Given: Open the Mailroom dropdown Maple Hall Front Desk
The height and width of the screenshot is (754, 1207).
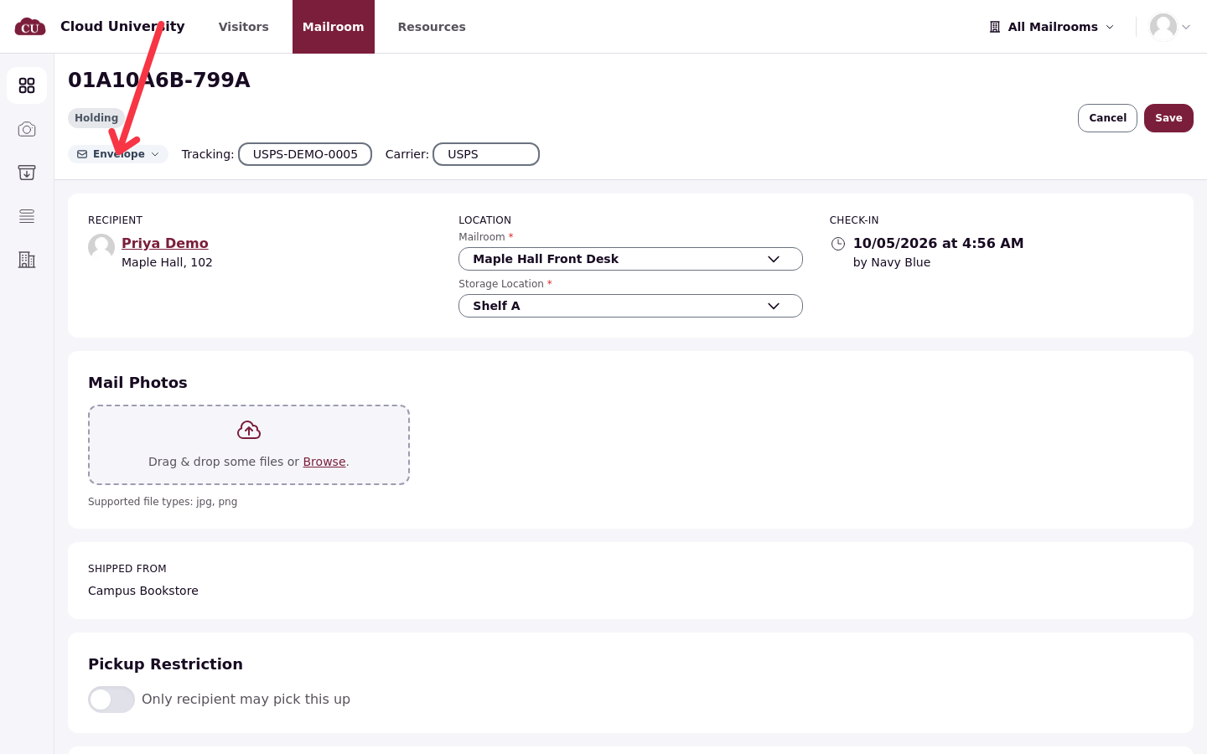Looking at the screenshot, I should pyautogui.click(x=630, y=259).
